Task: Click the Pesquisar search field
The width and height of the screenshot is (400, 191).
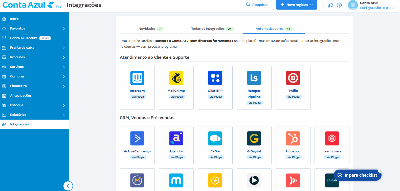Action: click(257, 5)
